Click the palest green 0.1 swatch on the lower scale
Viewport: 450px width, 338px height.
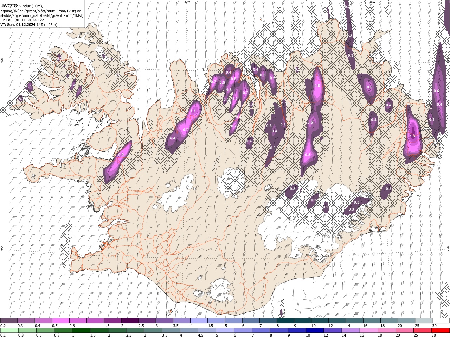pyautogui.click(x=9, y=330)
